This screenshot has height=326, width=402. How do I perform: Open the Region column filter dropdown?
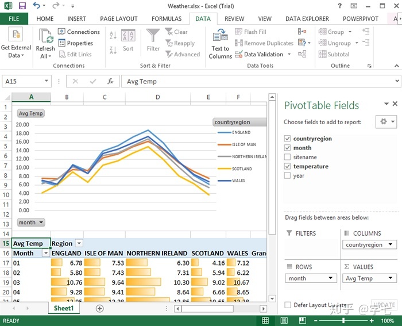click(x=79, y=243)
